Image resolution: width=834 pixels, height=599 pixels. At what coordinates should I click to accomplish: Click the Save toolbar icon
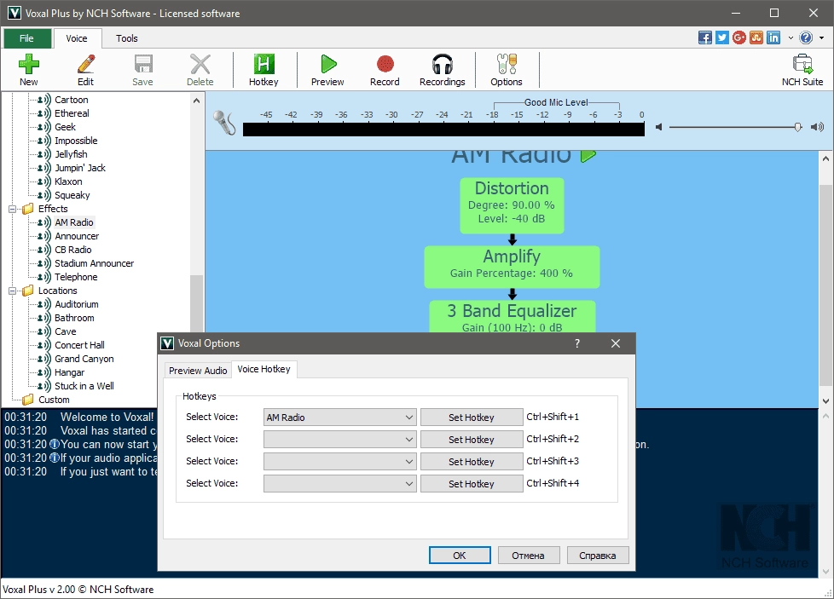(142, 70)
